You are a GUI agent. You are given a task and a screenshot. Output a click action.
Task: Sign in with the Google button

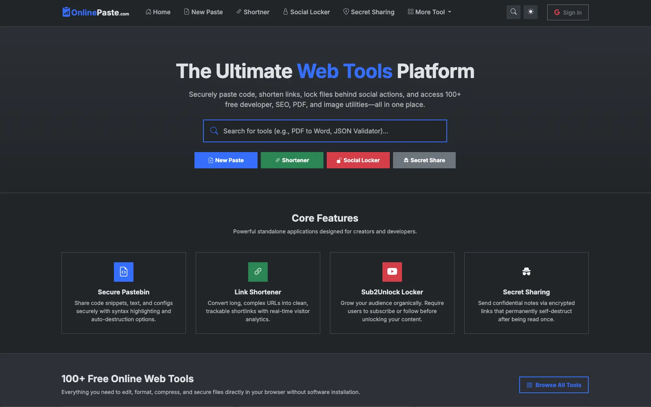[x=568, y=12]
